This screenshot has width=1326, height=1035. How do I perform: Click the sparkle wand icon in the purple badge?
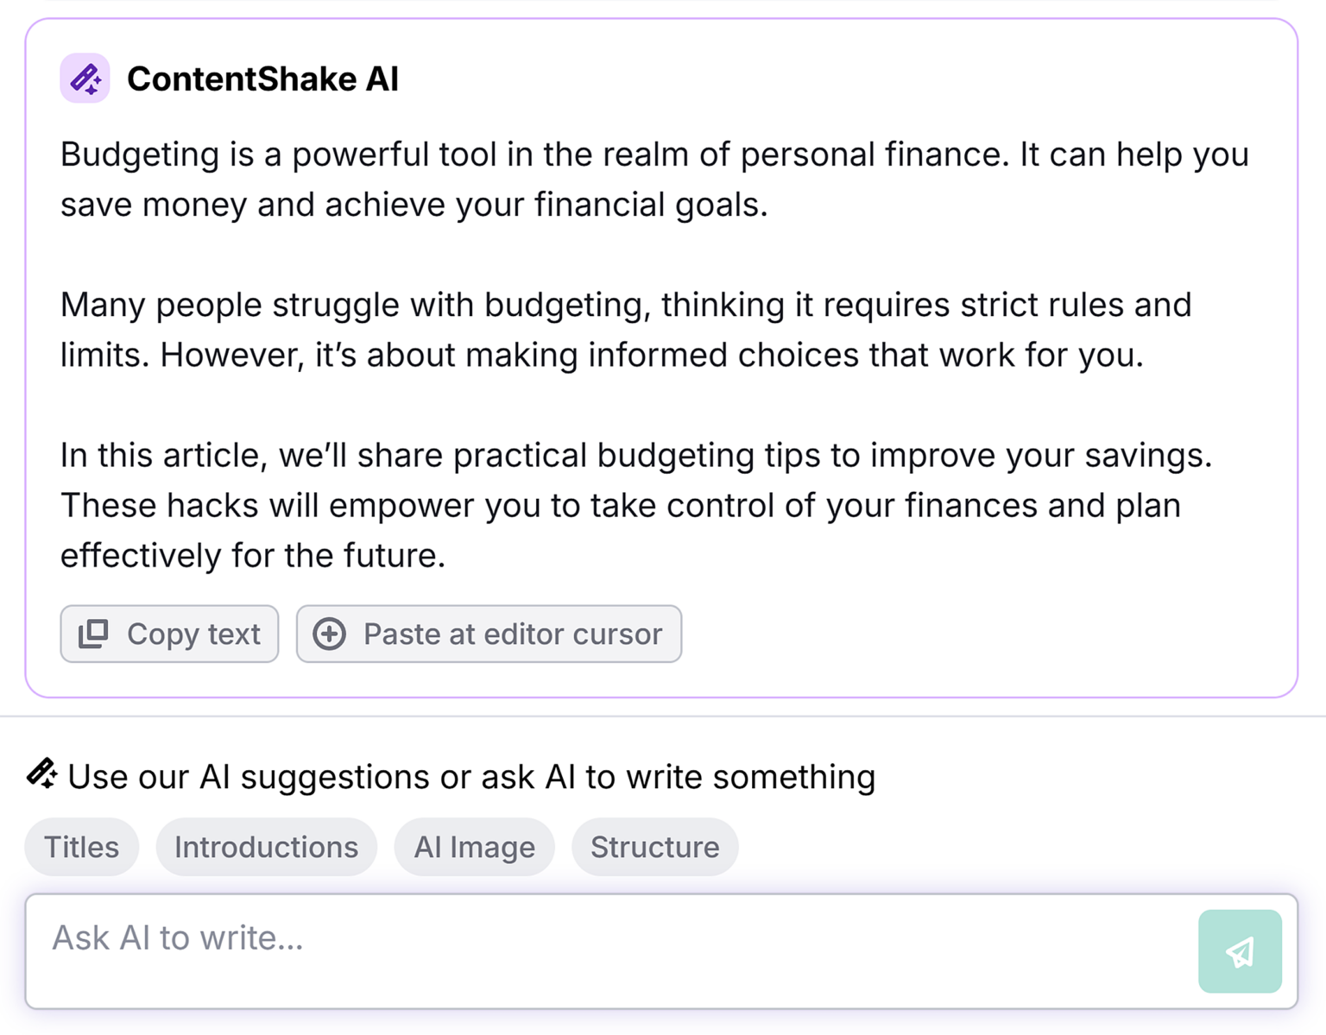point(85,78)
